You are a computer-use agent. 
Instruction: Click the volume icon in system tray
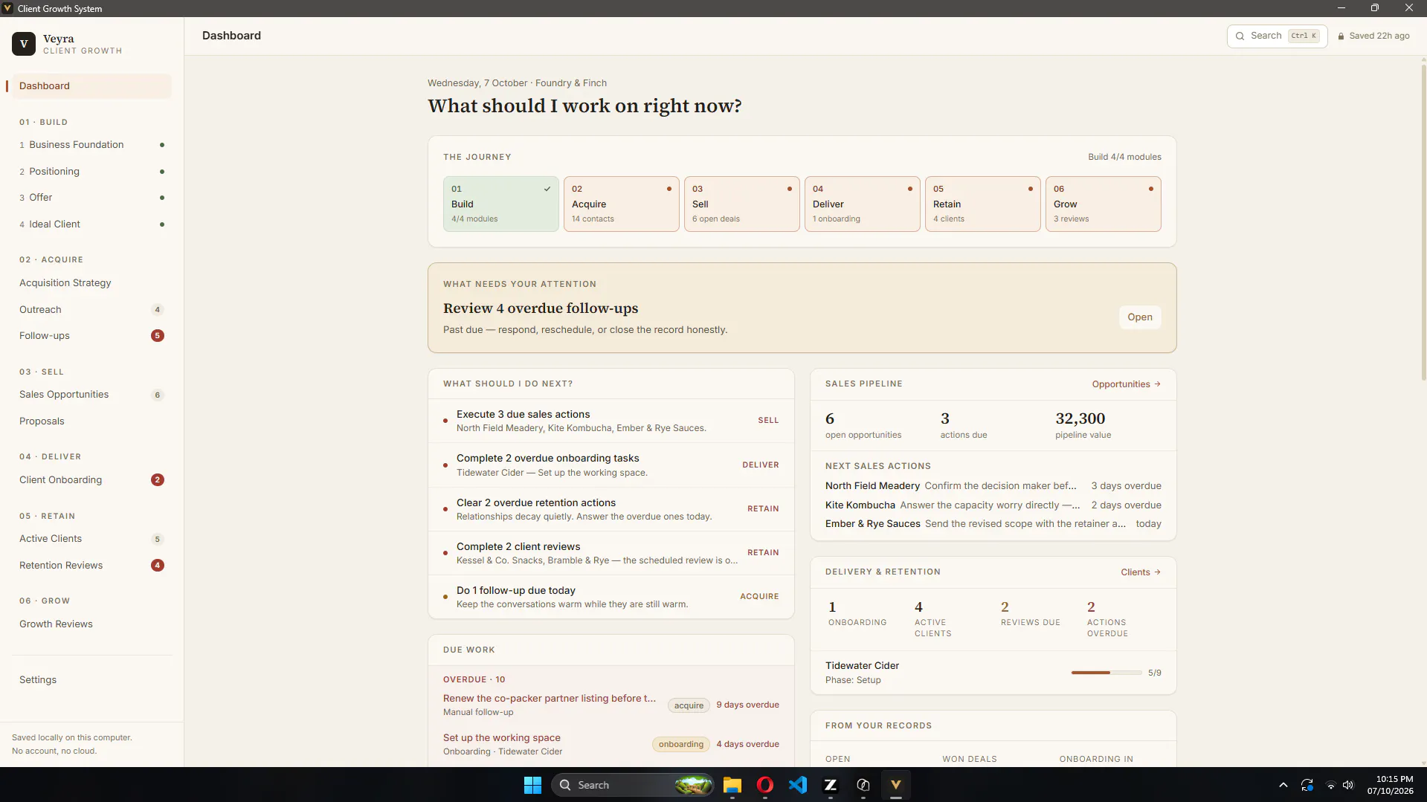(x=1348, y=785)
